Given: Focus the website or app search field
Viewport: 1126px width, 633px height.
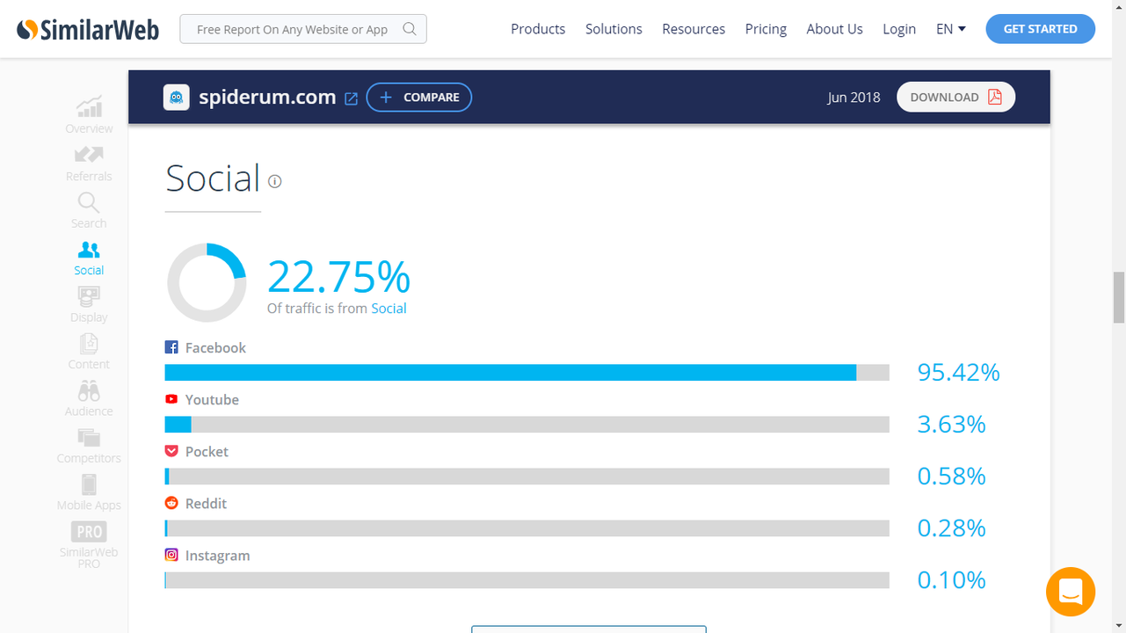Looking at the screenshot, I should click(x=303, y=29).
